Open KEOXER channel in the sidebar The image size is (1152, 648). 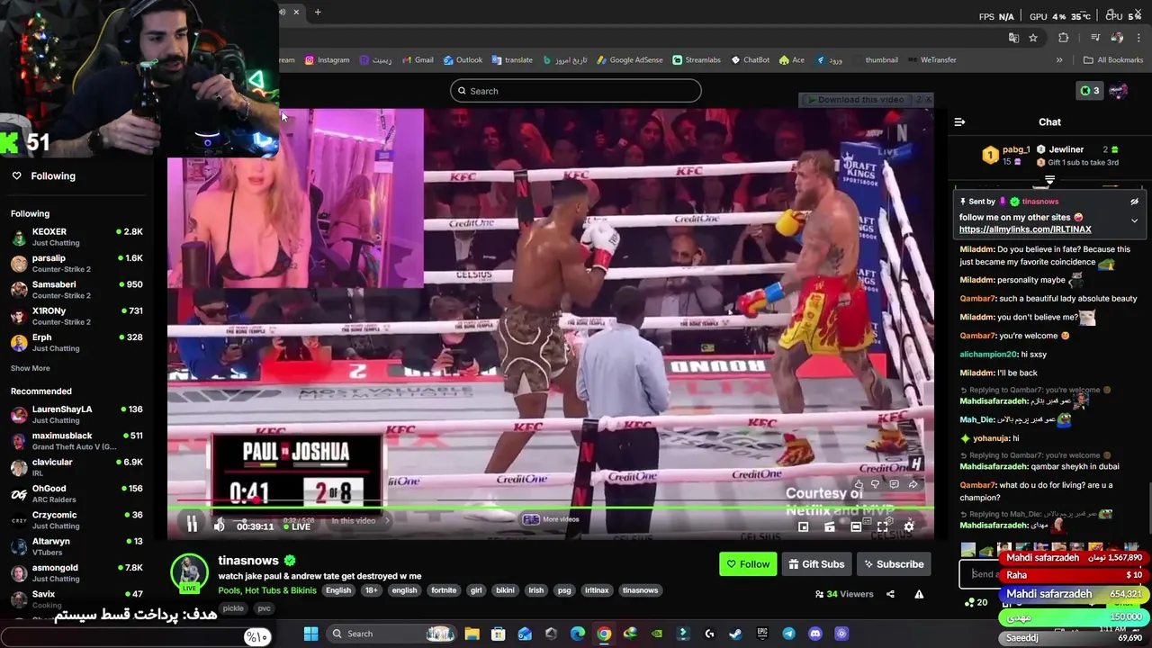[76, 237]
